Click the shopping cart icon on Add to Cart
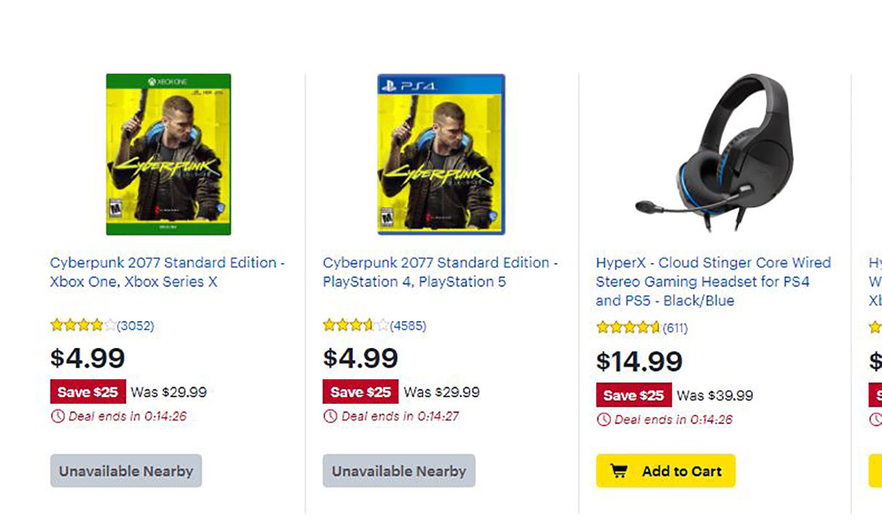Viewport: 882px width, 522px height. tap(618, 471)
